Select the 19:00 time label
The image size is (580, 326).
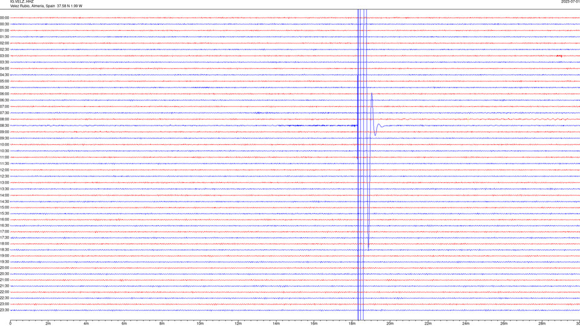click(4, 256)
